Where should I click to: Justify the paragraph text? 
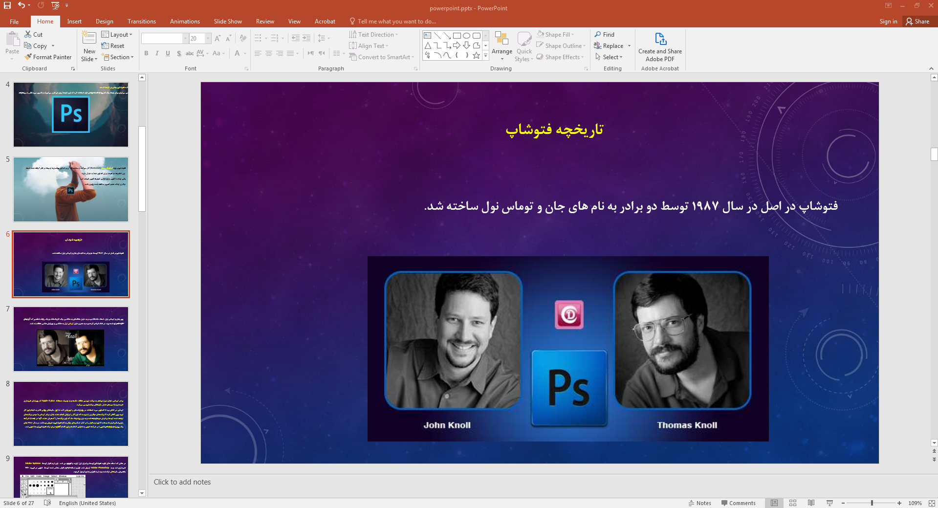[x=290, y=53]
